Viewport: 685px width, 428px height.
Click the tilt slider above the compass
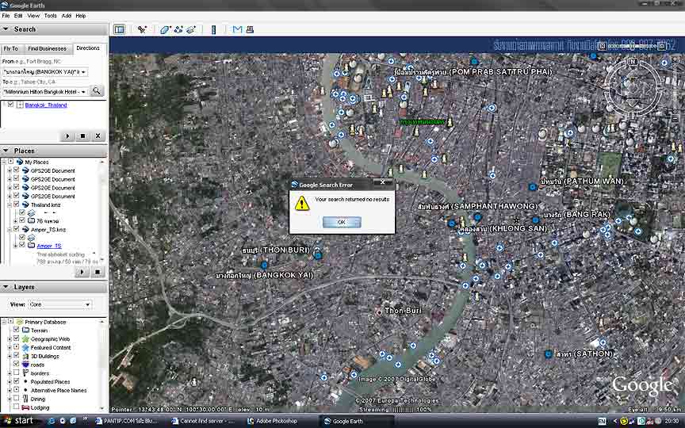pyautogui.click(x=632, y=45)
